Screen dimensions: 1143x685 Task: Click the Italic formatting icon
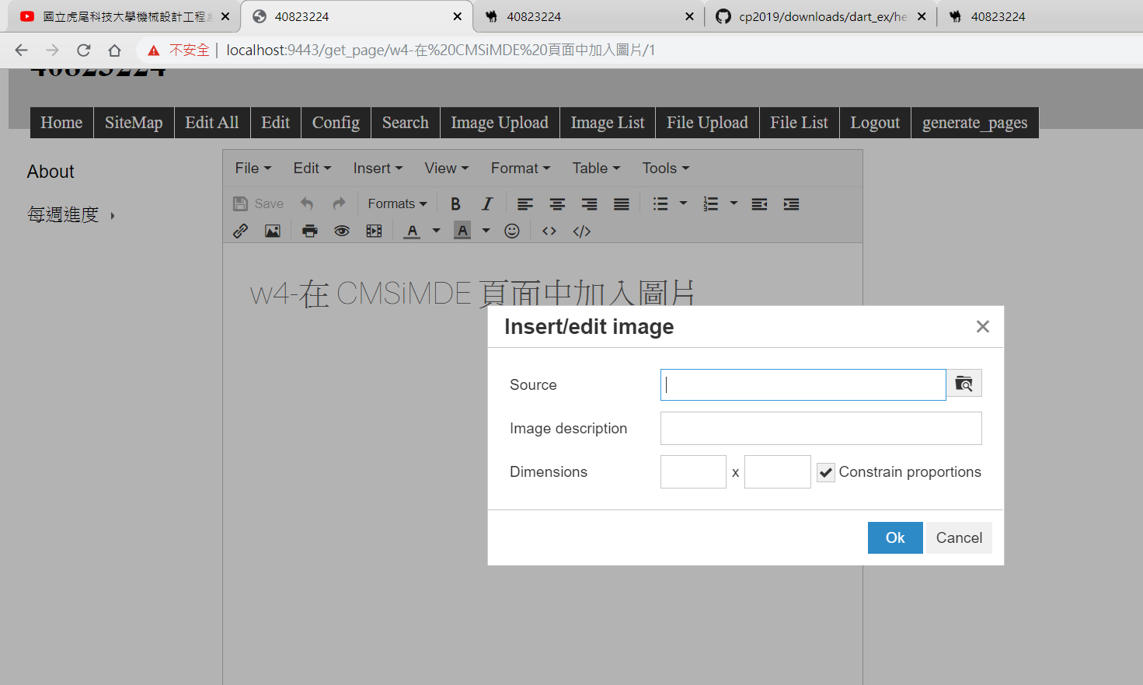click(x=487, y=204)
